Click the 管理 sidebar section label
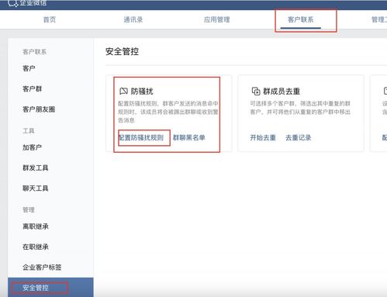This screenshot has width=387, height=297. click(29, 210)
